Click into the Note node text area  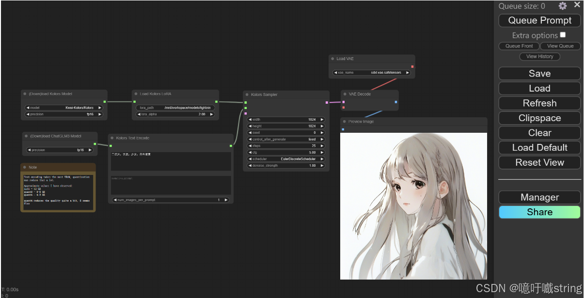point(58,191)
